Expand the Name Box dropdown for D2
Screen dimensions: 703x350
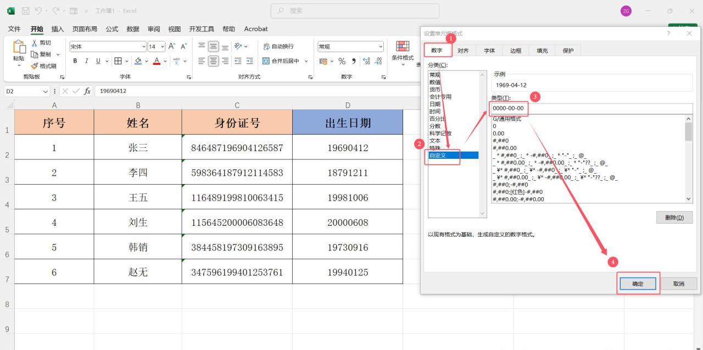pyautogui.click(x=45, y=91)
